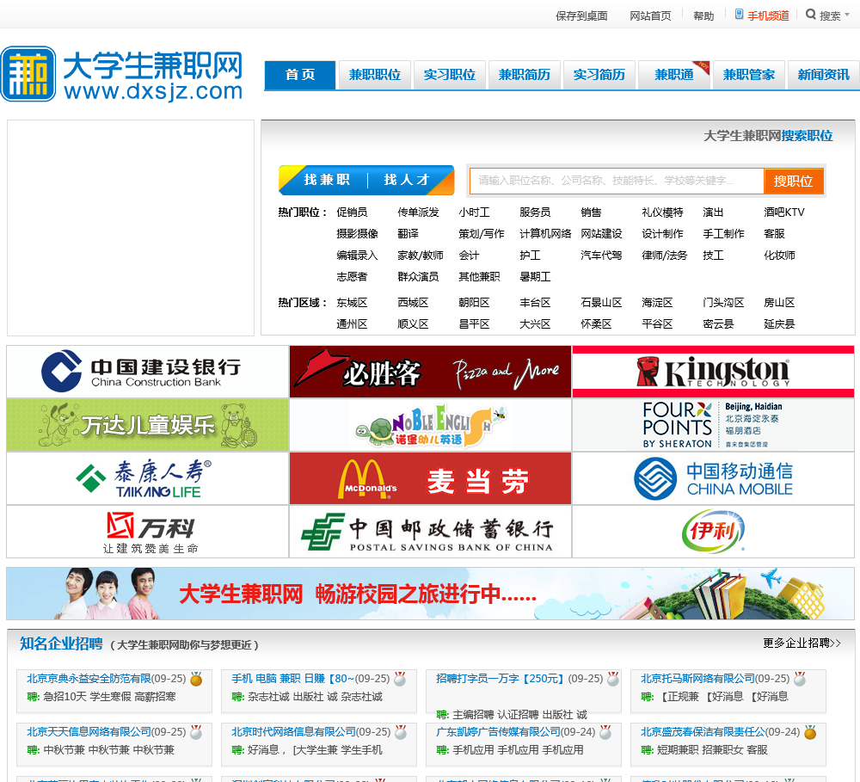Click silver medal next to 手机 电脑 兼职 listing
This screenshot has height=782, width=860.
(x=401, y=680)
